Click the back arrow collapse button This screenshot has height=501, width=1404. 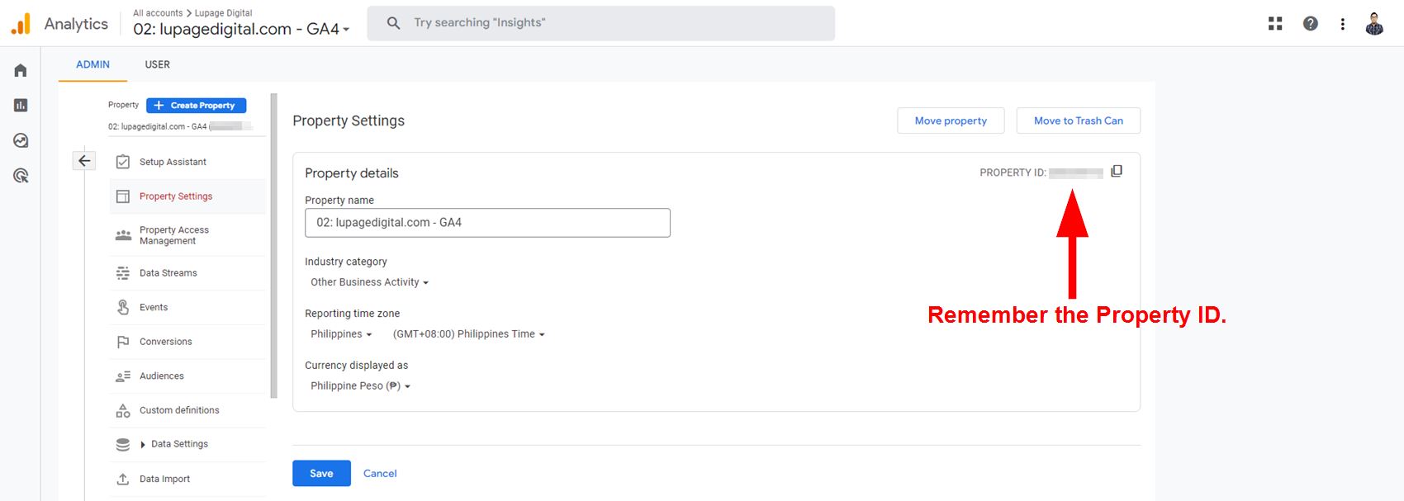[84, 160]
